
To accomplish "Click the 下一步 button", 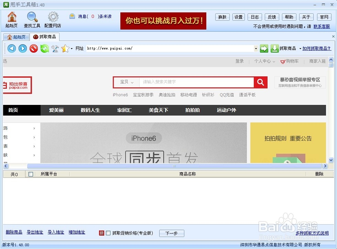I will point(172,233).
